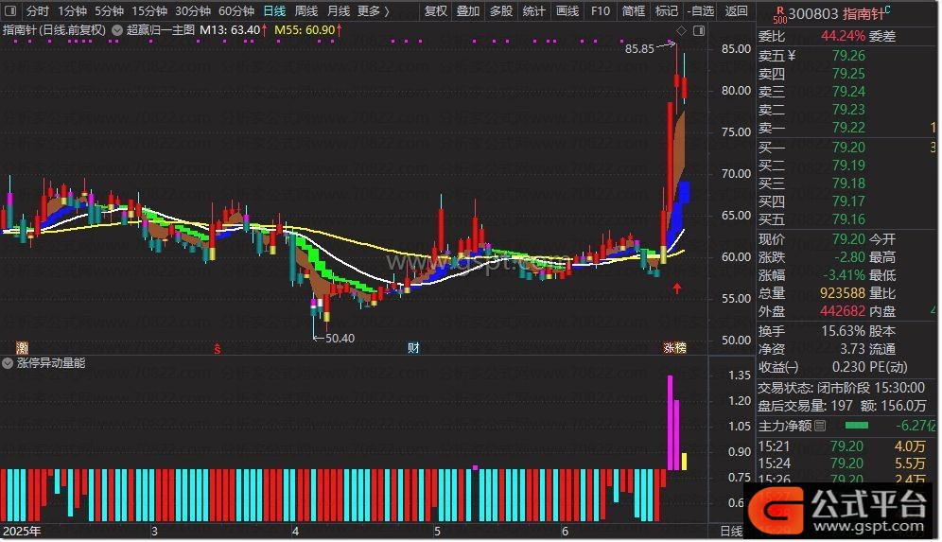The height and width of the screenshot is (542, 942).
Task: Open the dropdown icon next to 涨停异动量能
Action: [x=8, y=363]
